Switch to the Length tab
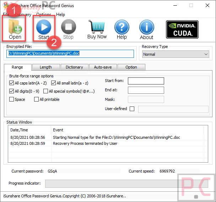This screenshot has width=216, height=202. click(x=46, y=67)
